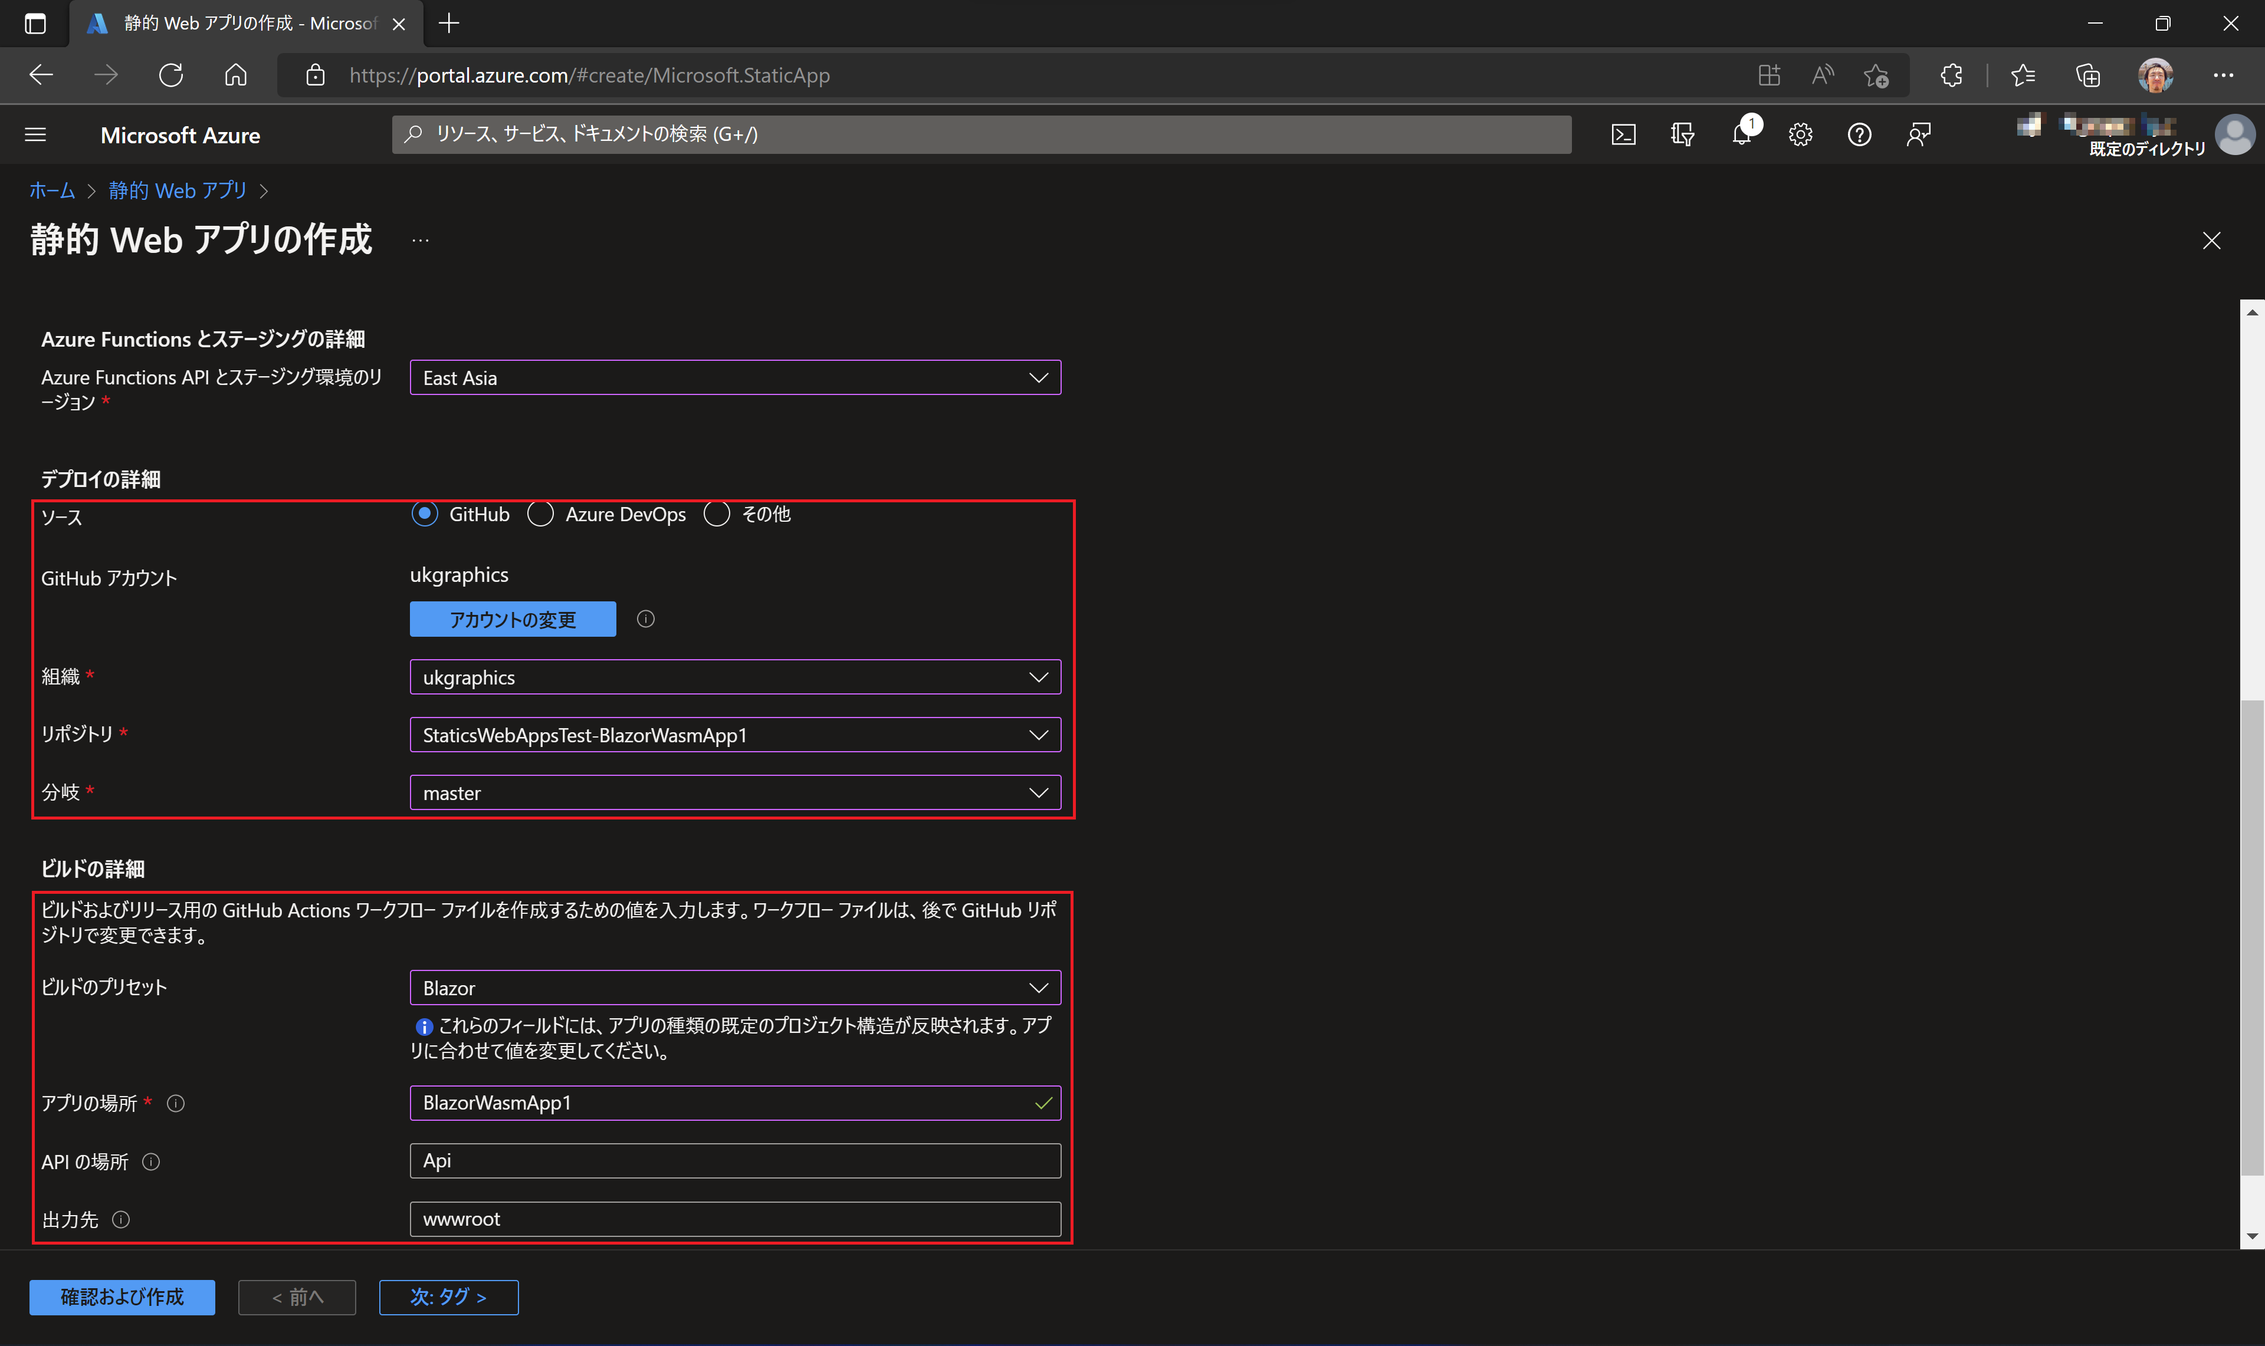This screenshot has width=2265, height=1346.
Task: Open the Azure portal hamburger menu
Action: [35, 134]
